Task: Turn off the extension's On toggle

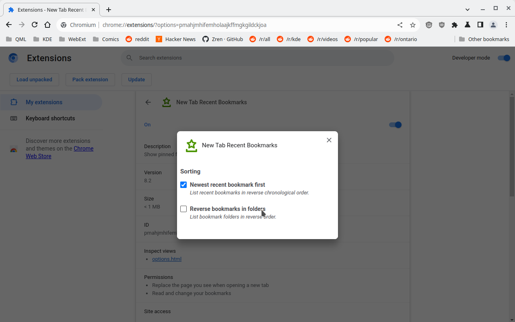Action: [x=395, y=125]
